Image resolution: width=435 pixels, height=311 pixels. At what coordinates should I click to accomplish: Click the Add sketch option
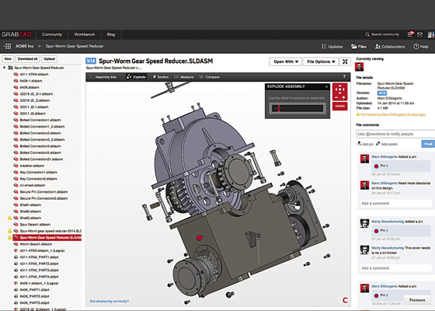click(387, 144)
